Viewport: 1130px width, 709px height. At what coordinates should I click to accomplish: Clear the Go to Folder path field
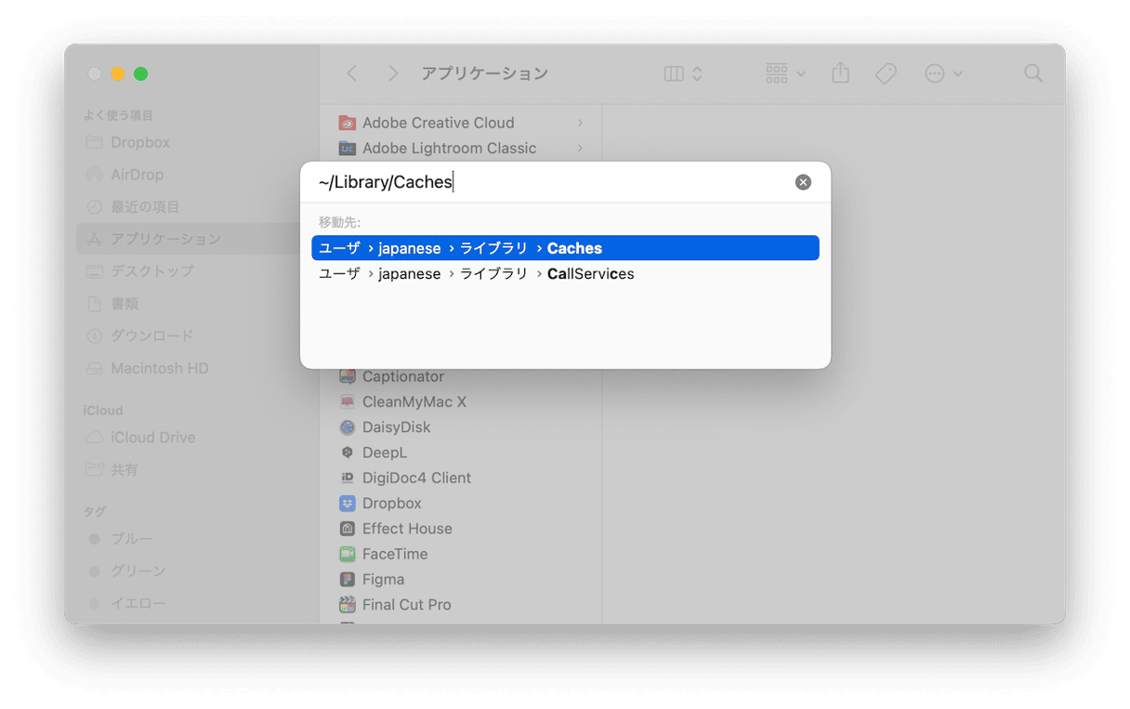[x=803, y=182]
